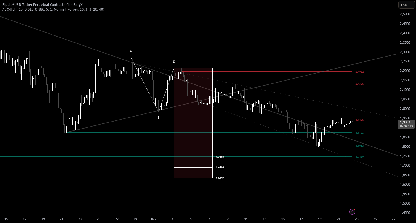
Task: Select the dark red projection box
Action: pyautogui.click(x=193, y=123)
